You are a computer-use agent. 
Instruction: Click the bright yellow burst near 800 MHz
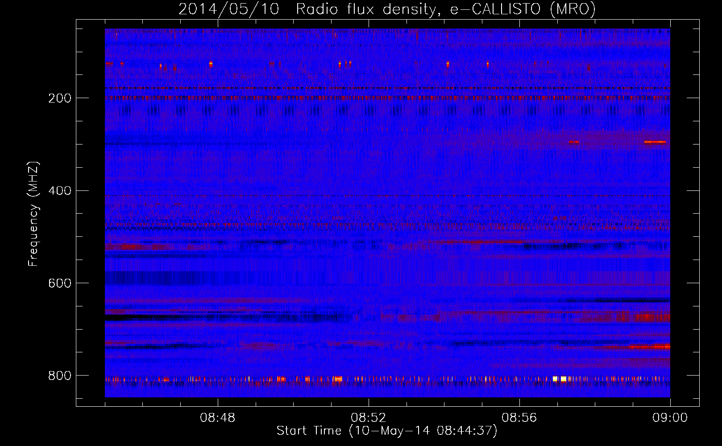click(x=560, y=379)
